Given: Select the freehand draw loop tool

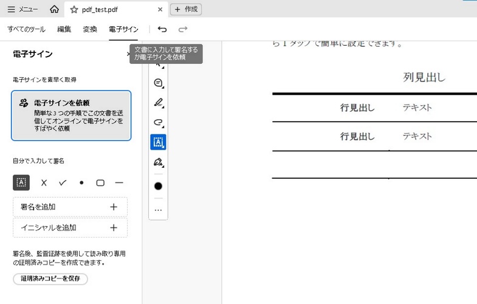Looking at the screenshot, I should (x=158, y=122).
